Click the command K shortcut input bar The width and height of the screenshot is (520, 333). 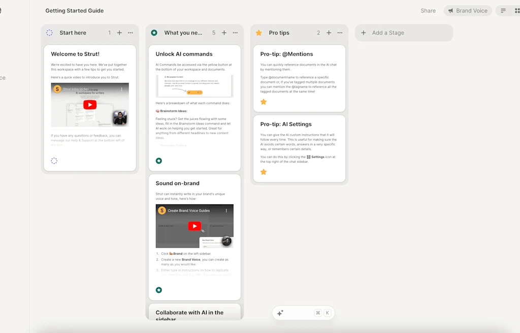pyautogui.click(x=303, y=313)
